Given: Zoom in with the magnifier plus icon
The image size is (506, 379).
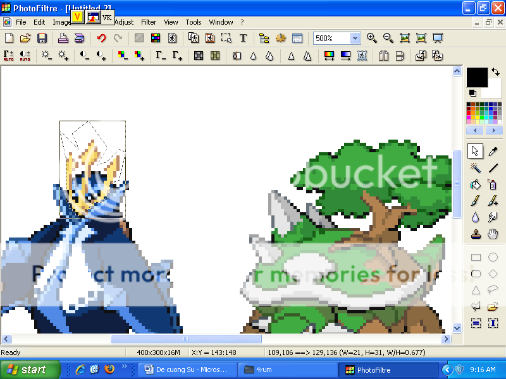Looking at the screenshot, I should 372,38.
